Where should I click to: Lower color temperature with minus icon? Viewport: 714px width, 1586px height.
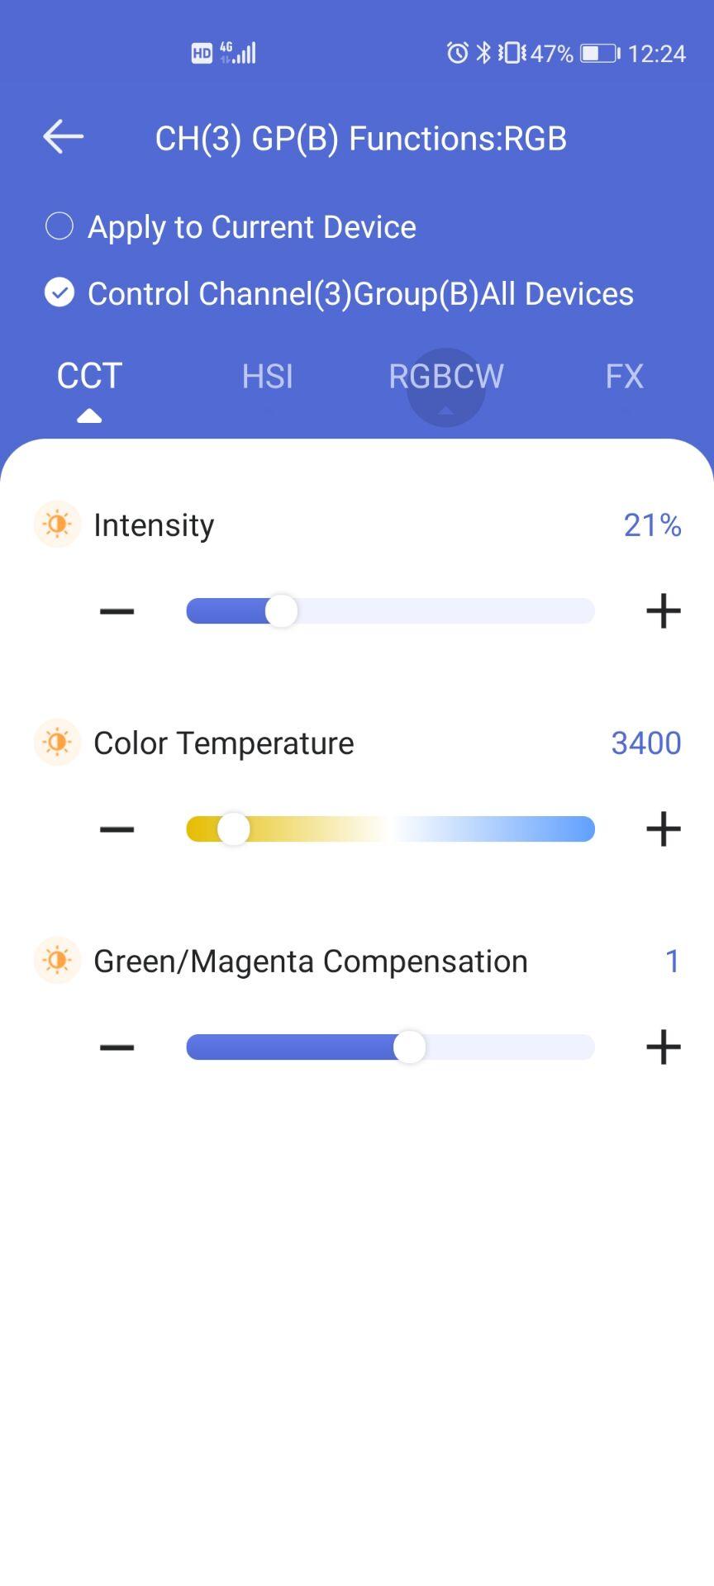[x=117, y=829]
